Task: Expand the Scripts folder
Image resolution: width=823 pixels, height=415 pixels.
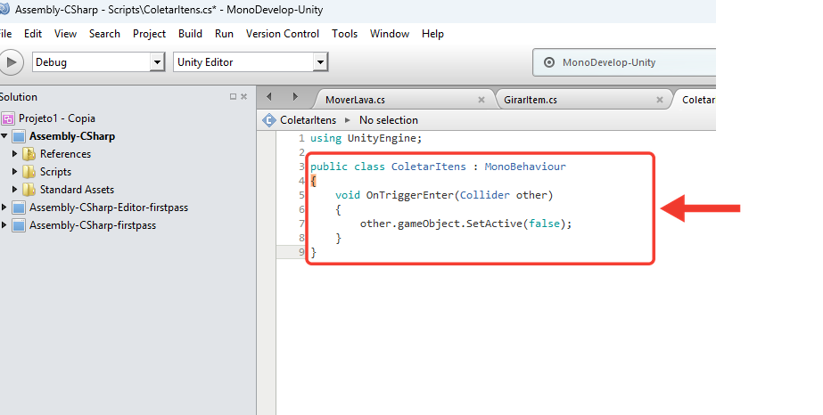Action: pyautogui.click(x=14, y=172)
